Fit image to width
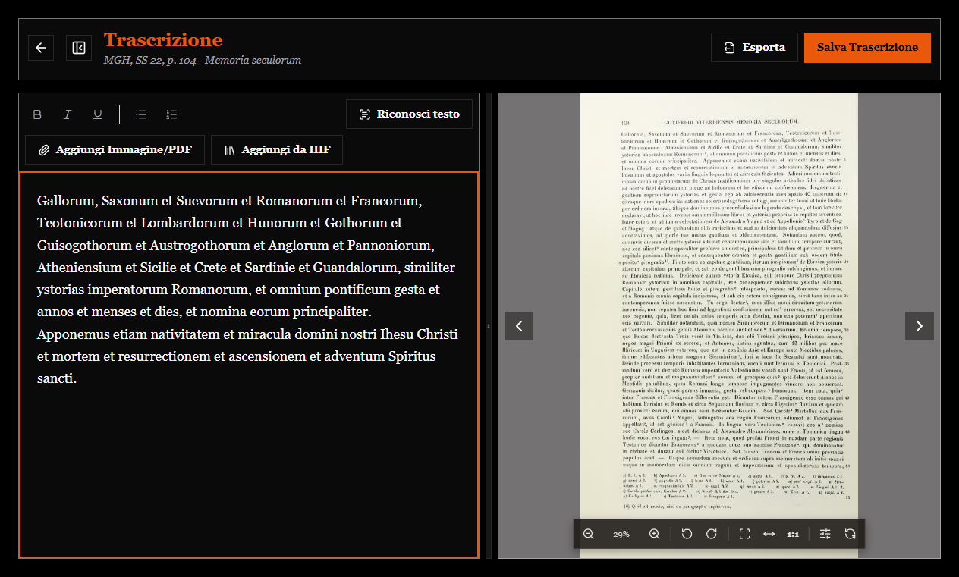This screenshot has height=577, width=959. (x=769, y=534)
